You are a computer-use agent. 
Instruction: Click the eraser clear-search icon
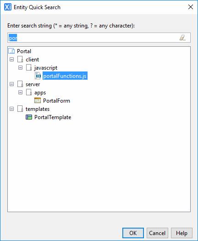[x=182, y=38]
